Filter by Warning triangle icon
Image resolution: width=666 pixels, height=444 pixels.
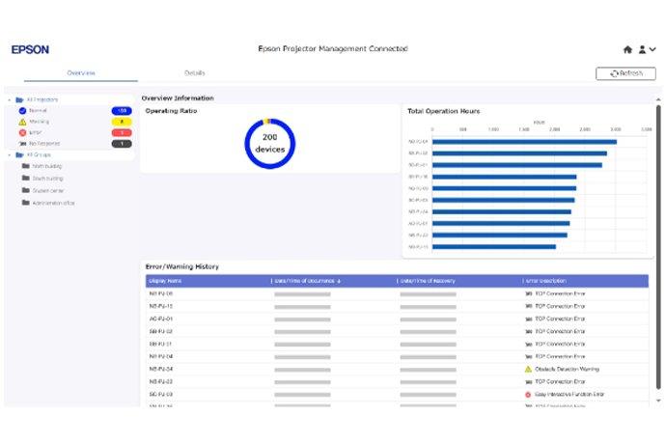pos(21,122)
